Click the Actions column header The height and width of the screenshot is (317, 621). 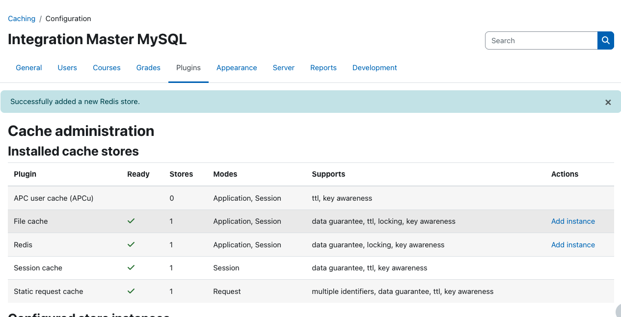(x=565, y=174)
